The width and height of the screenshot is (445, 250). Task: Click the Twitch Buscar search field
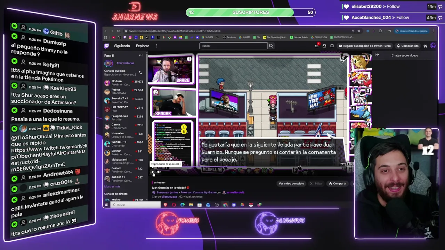pyautogui.click(x=233, y=46)
